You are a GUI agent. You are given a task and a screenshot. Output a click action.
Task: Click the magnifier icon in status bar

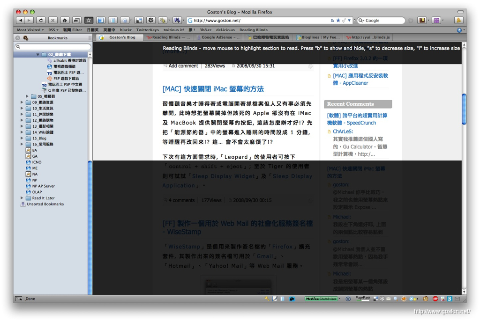coord(396,299)
